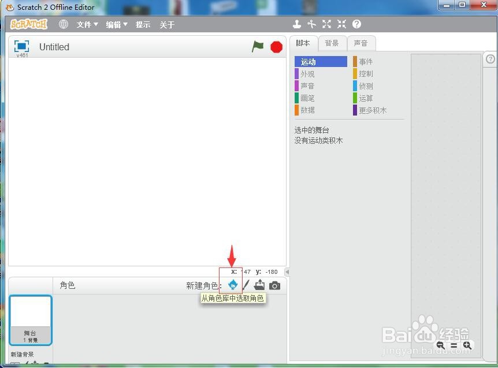The width and height of the screenshot is (498, 368).
Task: Switch stage to full screen mode
Action: 21,46
